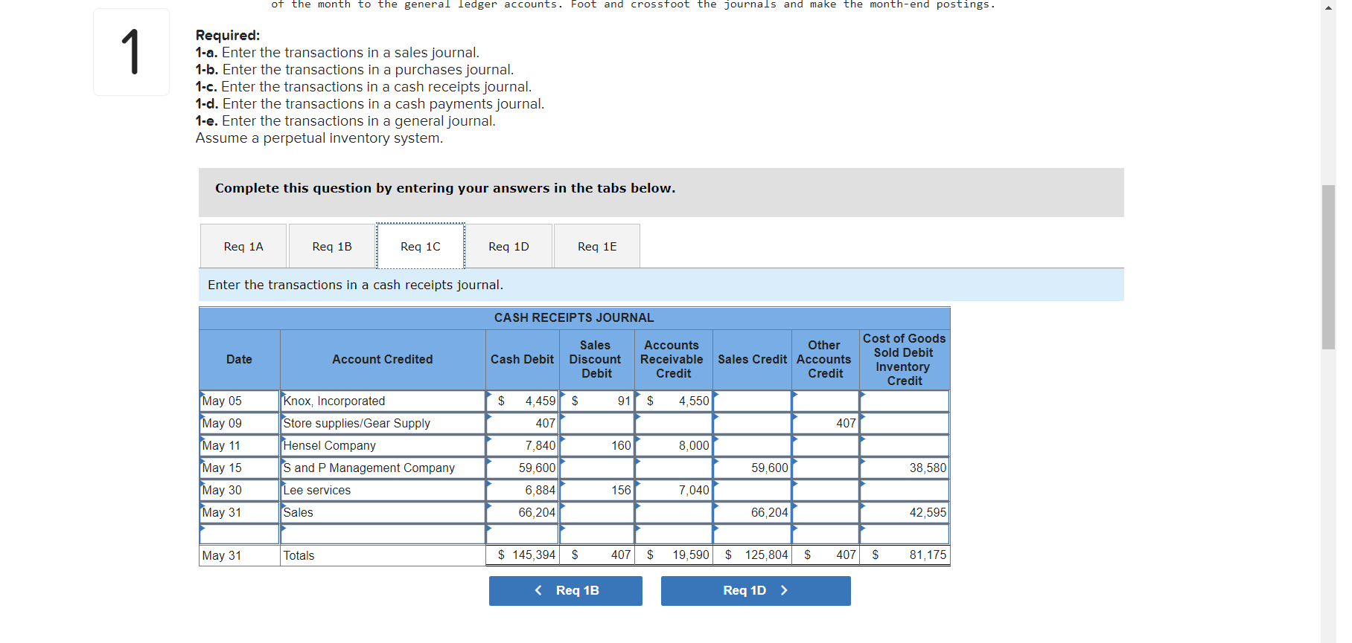Click the 81,175 cost of goods total
The image size is (1352, 643).
tap(905, 555)
